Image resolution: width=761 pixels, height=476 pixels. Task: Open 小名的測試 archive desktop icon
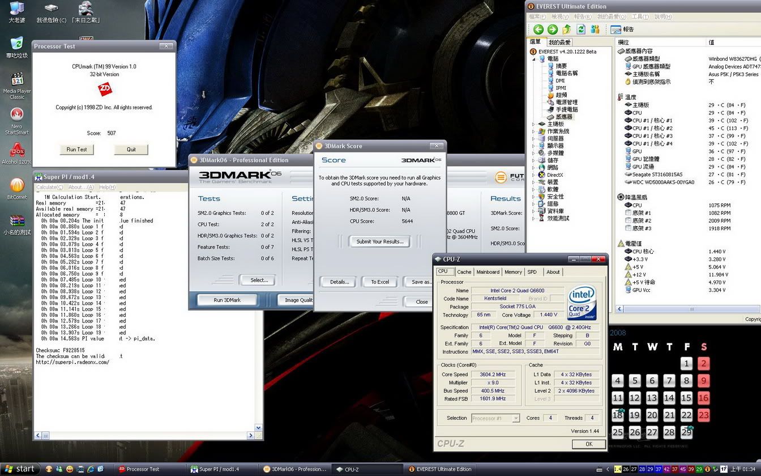coord(17,224)
